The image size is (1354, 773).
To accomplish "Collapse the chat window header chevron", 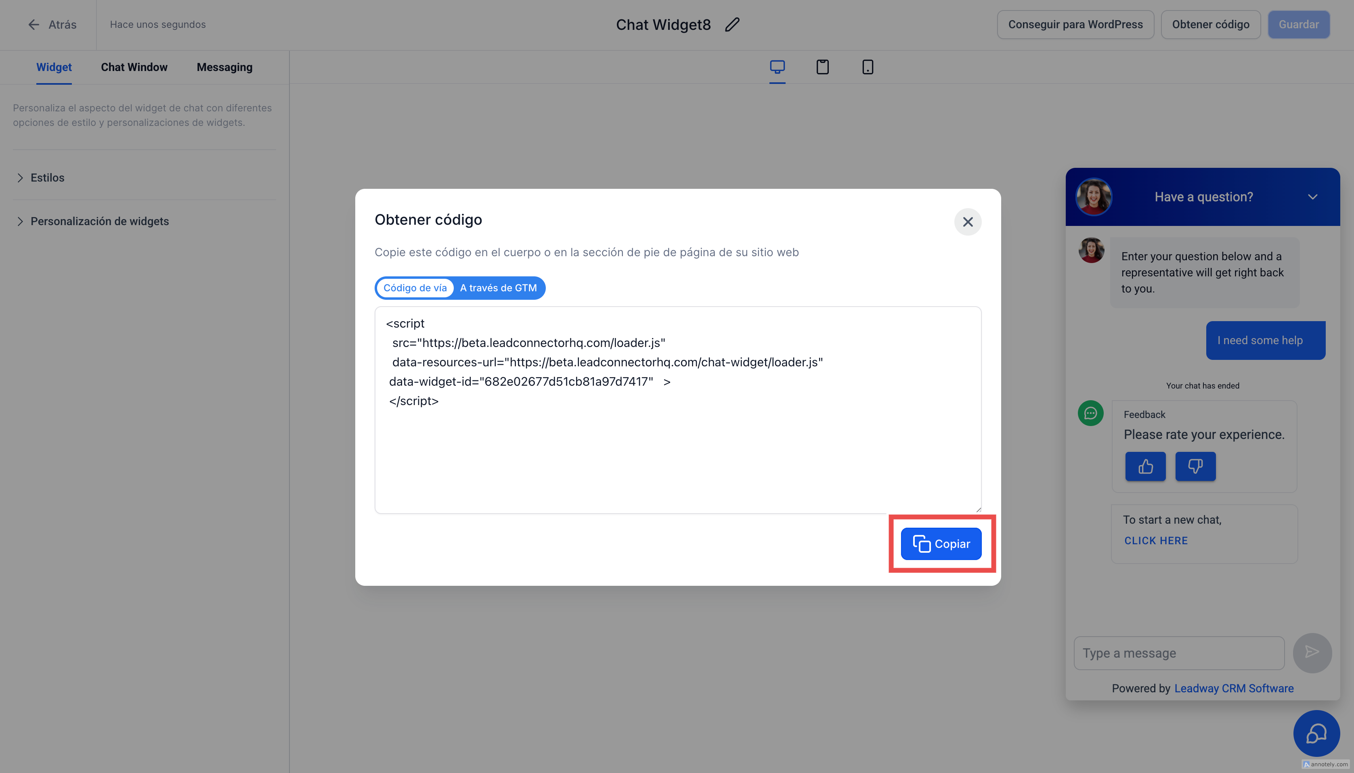I will point(1312,197).
